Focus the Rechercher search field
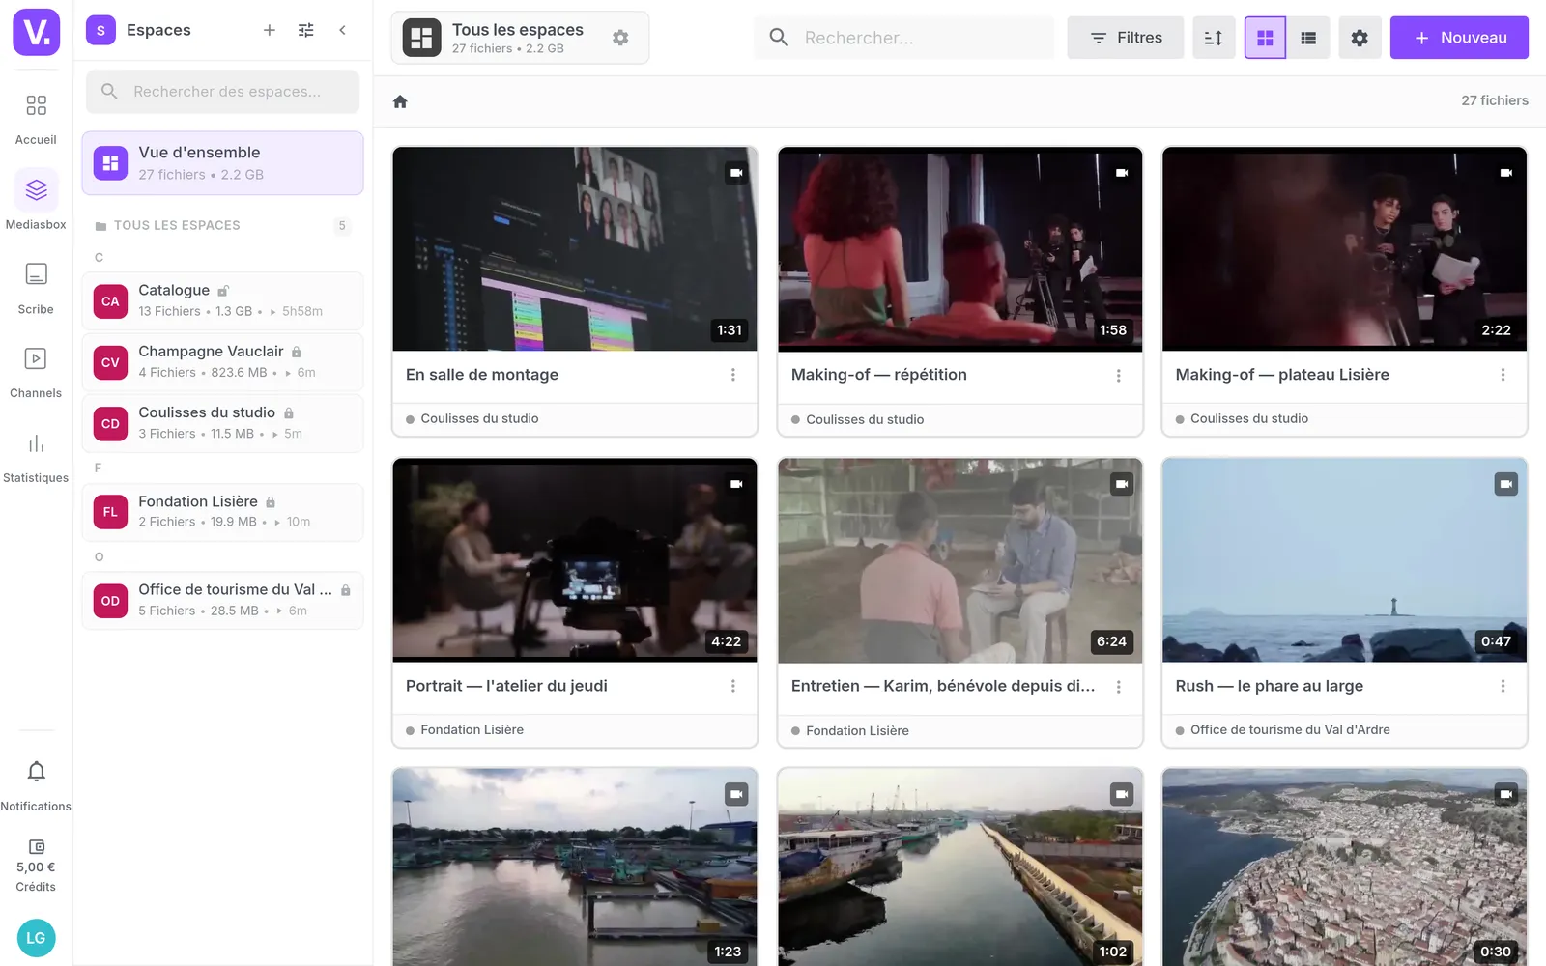The height and width of the screenshot is (966, 1546). coord(903,38)
